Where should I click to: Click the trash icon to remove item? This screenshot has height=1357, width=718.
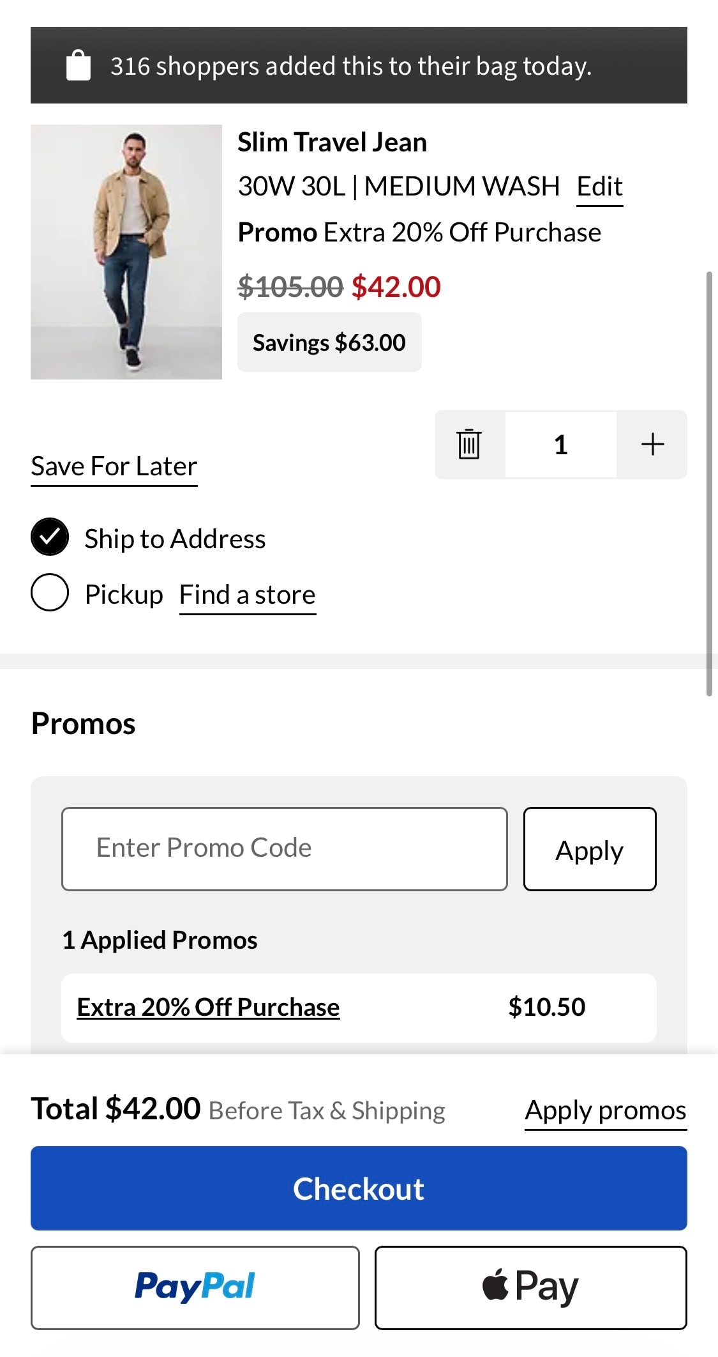pyautogui.click(x=469, y=444)
